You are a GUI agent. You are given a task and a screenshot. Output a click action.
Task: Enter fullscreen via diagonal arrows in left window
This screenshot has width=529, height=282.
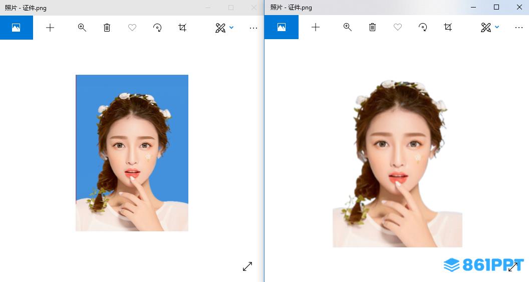[x=247, y=266]
